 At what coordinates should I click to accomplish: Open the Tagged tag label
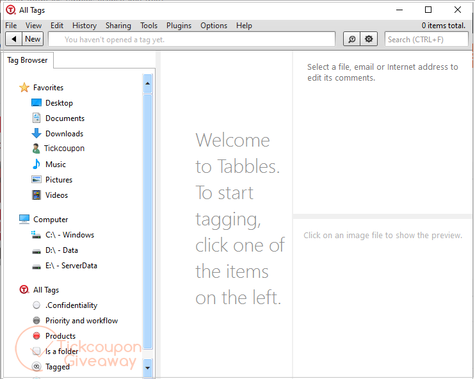pos(58,367)
